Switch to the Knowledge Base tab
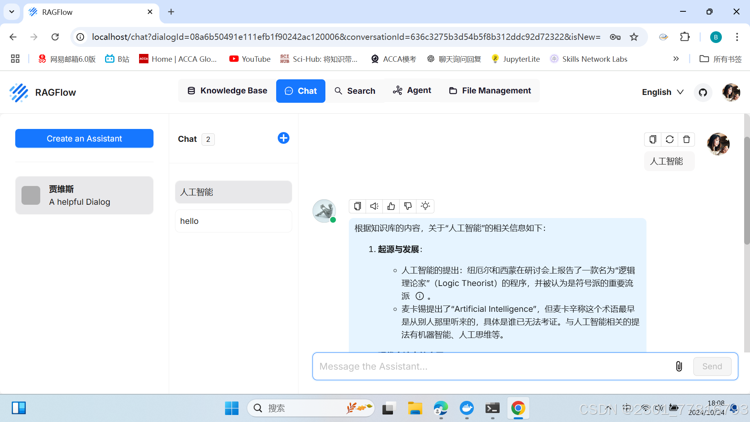The image size is (750, 422). pyautogui.click(x=227, y=90)
